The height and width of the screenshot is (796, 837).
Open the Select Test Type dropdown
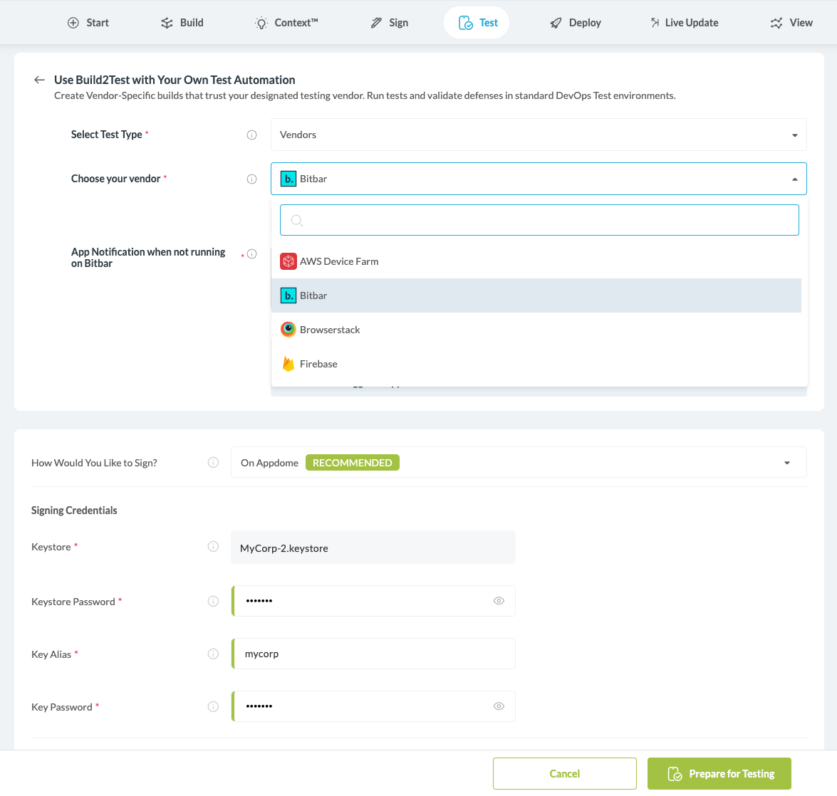click(539, 135)
